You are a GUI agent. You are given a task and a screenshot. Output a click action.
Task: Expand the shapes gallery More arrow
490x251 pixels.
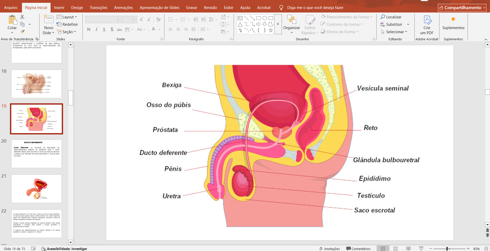pos(278,24)
